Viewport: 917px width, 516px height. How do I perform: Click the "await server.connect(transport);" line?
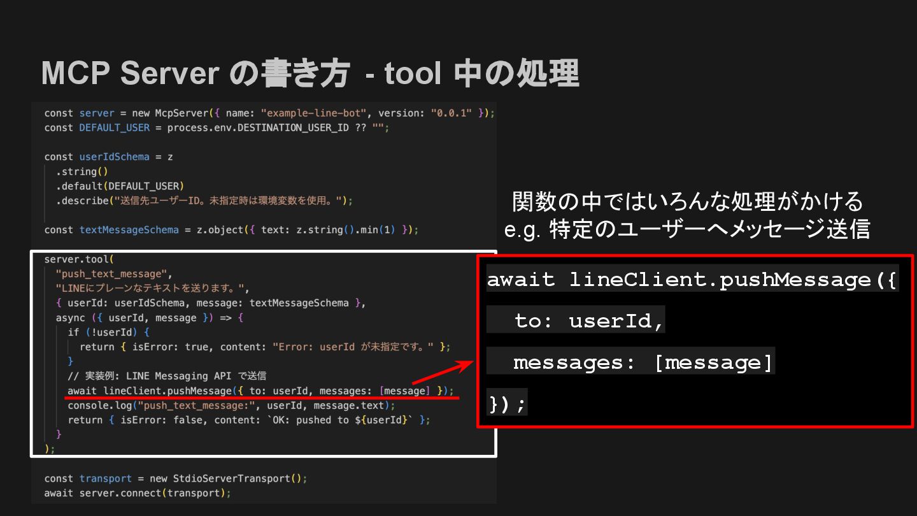[138, 493]
